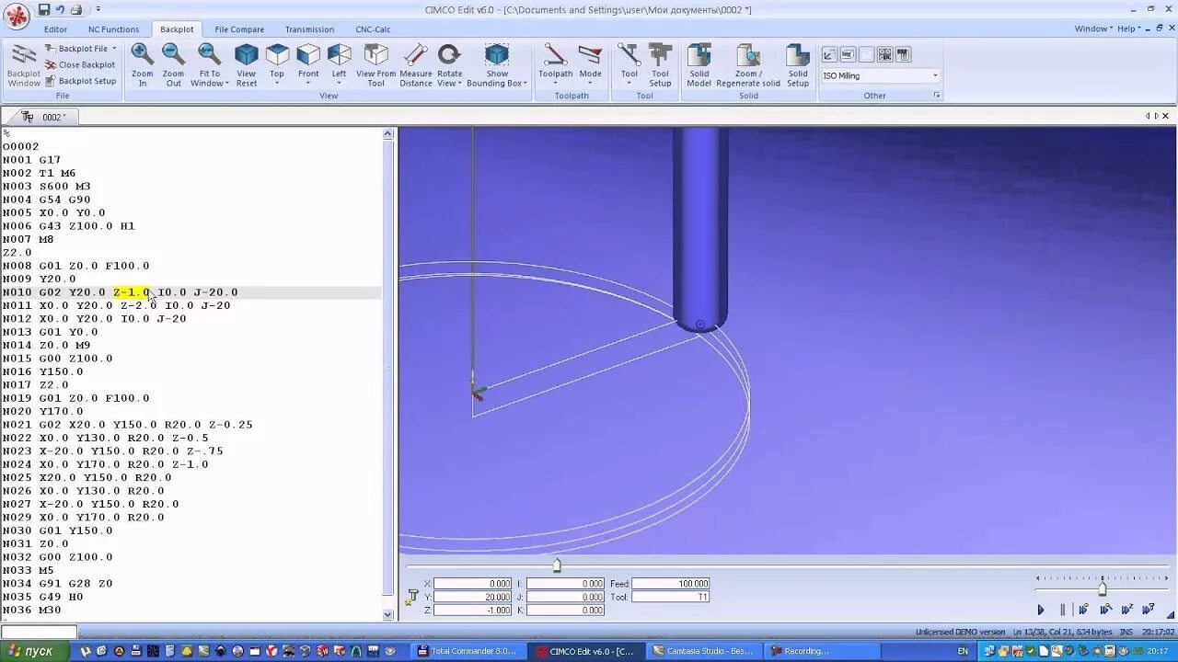Click the left document-tab scroll arrow
This screenshot has height=662, width=1178.
coord(1148,116)
